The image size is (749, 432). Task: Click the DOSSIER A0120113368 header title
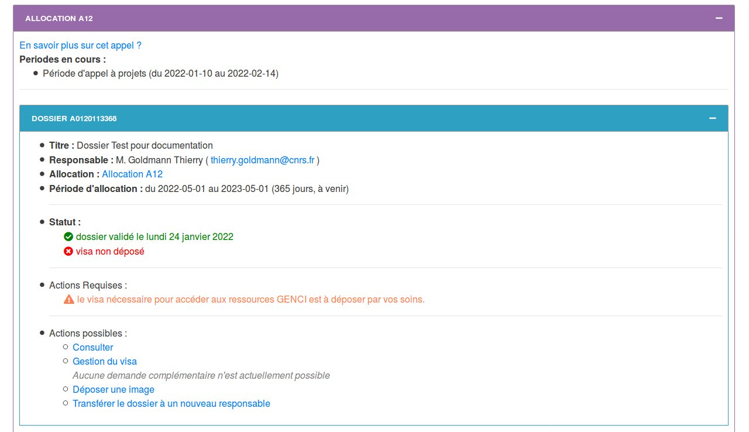tap(74, 118)
